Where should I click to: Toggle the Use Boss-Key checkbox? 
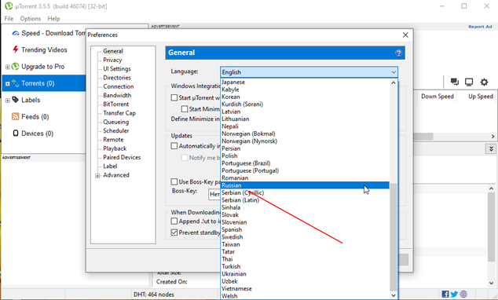pos(174,181)
